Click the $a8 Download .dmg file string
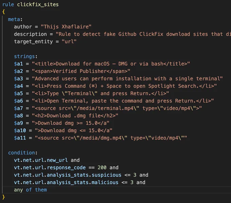 [x=75, y=116]
